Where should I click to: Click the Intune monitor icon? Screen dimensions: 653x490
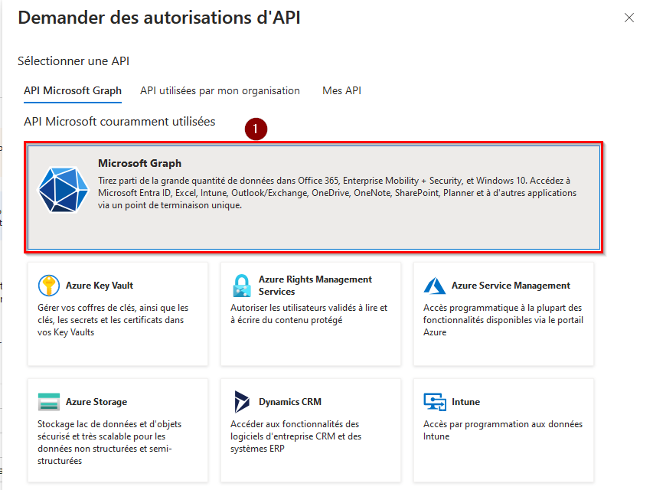435,402
